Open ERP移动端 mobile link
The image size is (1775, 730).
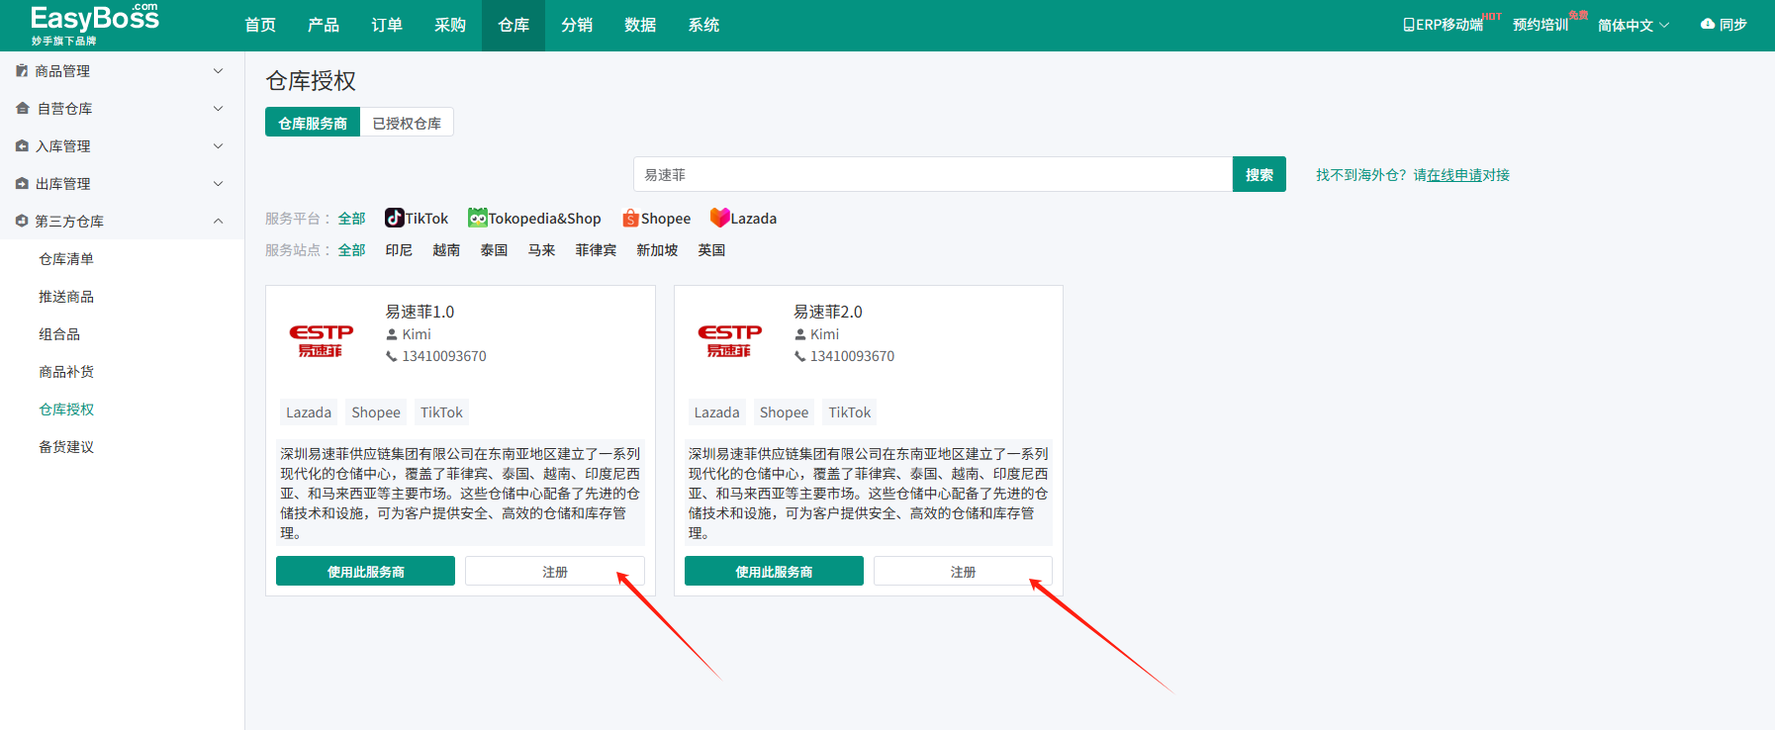point(1444,25)
